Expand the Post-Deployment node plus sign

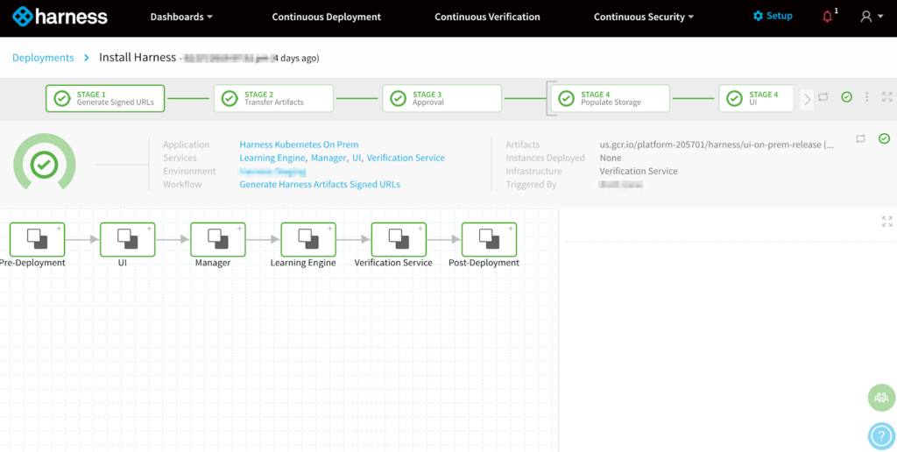(511, 229)
